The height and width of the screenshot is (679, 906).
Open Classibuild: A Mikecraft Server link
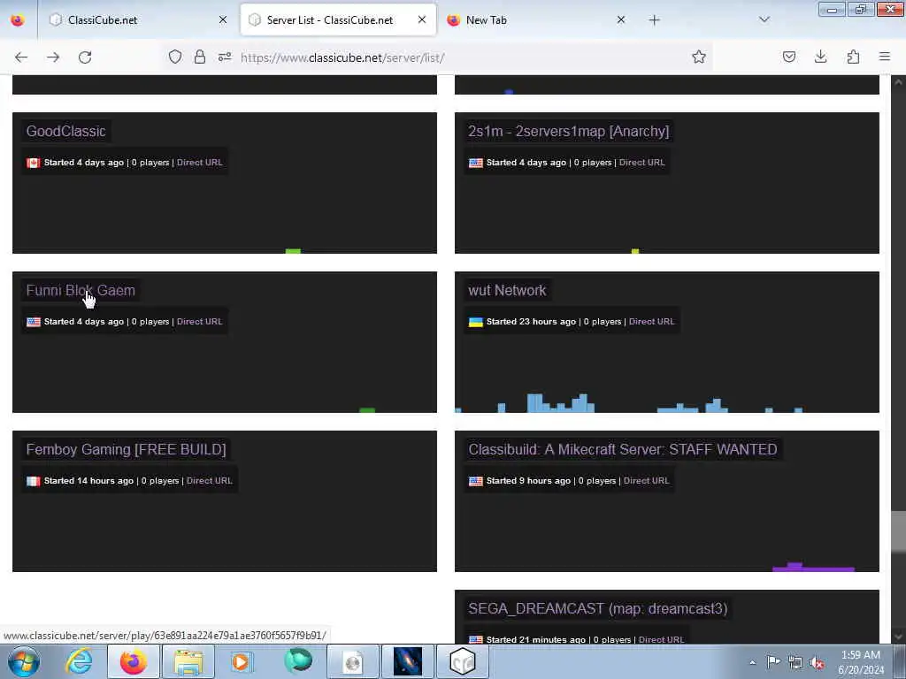(622, 449)
